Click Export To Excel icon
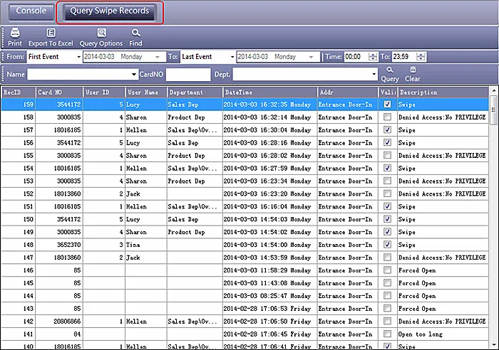Viewport: 499px width, 350px height. 51,33
